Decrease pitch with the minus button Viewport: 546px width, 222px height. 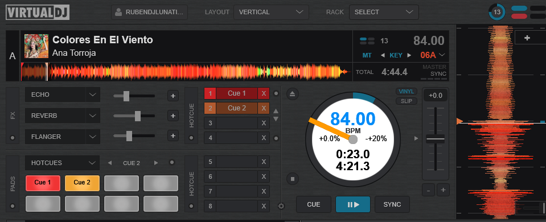point(428,190)
